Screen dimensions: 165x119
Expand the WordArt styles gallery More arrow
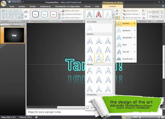pos(113,17)
